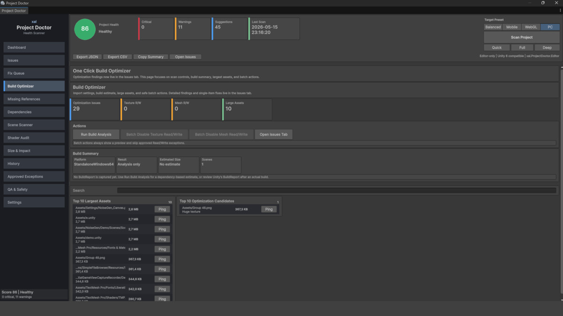This screenshot has width=563, height=316.
Task: Go to the Size & Impact page
Action: [34, 151]
